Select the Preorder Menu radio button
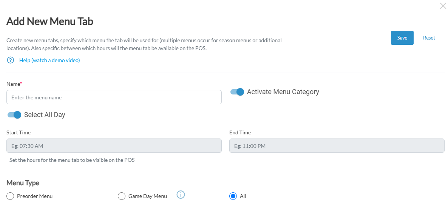Viewport: 448px width, 207px height. pyautogui.click(x=11, y=196)
